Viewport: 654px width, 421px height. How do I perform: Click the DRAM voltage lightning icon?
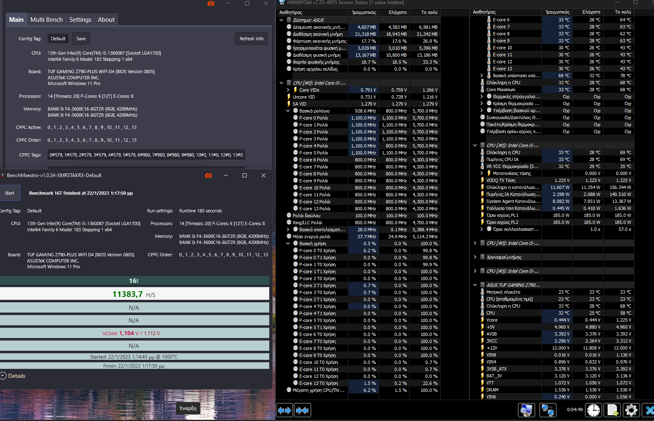[482, 390]
